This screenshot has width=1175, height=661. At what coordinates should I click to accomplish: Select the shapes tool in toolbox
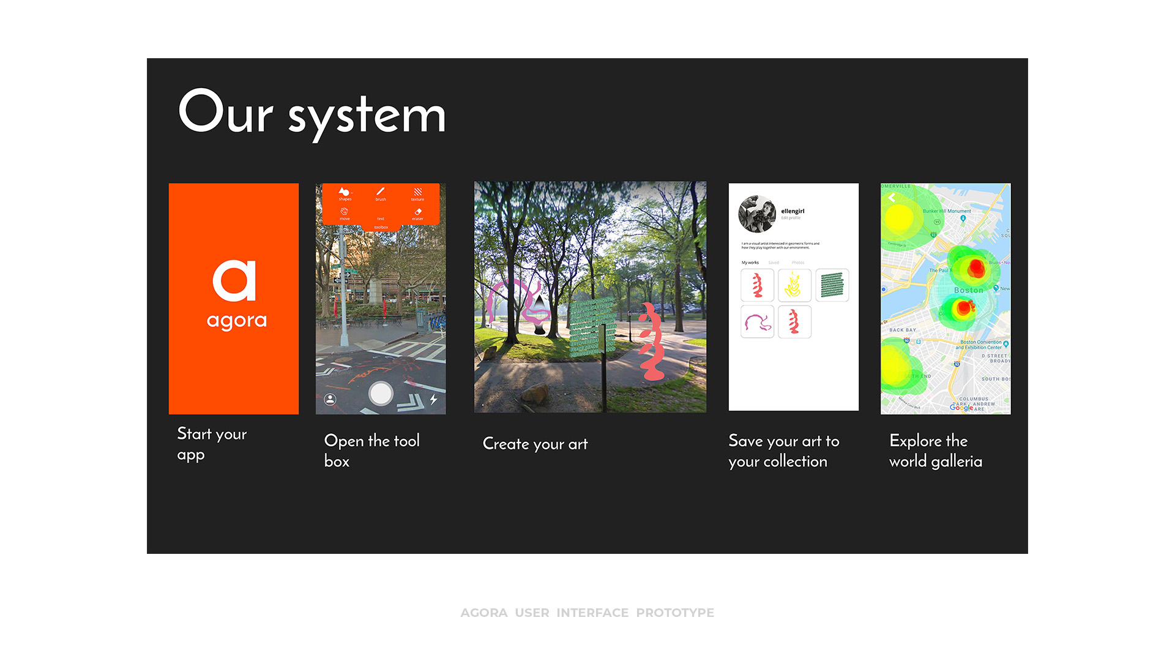pyautogui.click(x=345, y=193)
